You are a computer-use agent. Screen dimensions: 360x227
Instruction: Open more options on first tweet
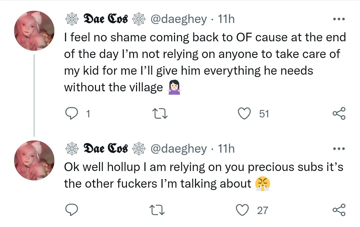point(339,19)
